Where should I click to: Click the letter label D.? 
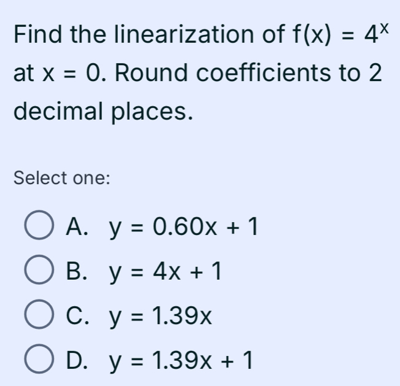pyautogui.click(x=77, y=360)
